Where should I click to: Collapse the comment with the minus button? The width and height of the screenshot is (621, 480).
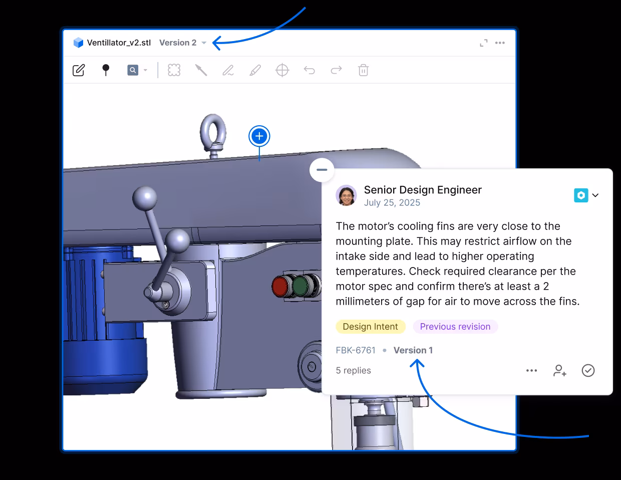pos(322,170)
